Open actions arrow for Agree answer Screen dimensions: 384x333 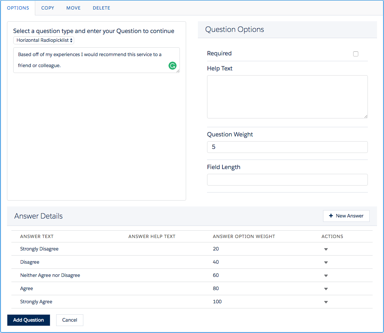[326, 289]
